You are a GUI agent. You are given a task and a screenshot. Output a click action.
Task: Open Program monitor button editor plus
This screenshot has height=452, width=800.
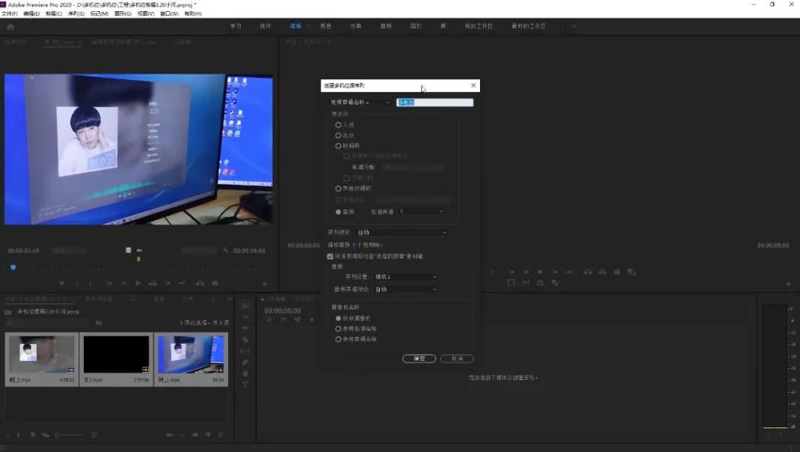click(x=788, y=284)
